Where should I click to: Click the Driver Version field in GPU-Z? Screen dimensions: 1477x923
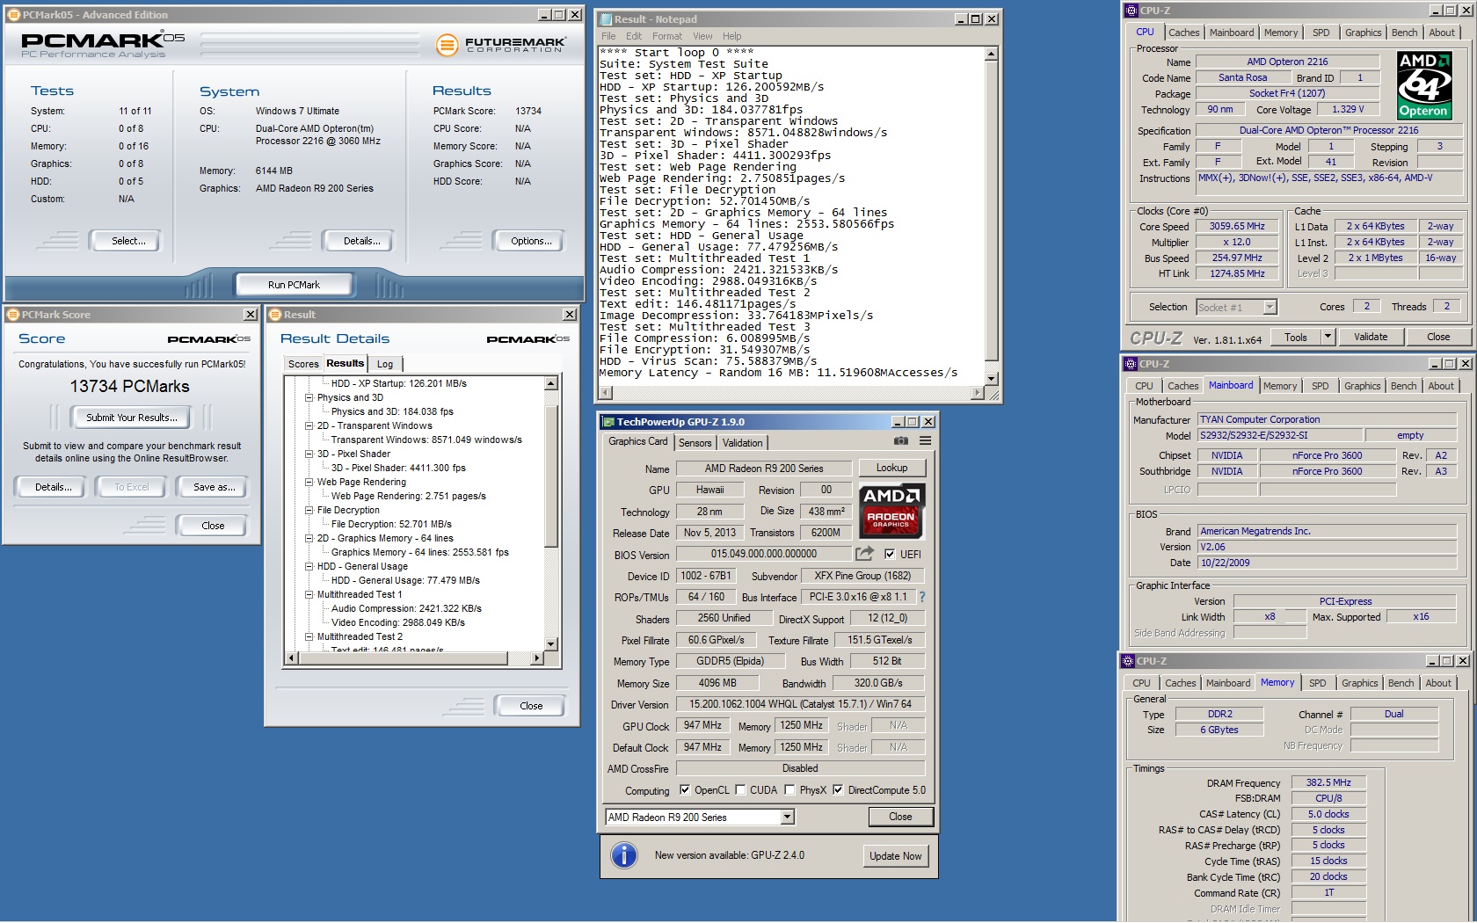pyautogui.click(x=800, y=704)
